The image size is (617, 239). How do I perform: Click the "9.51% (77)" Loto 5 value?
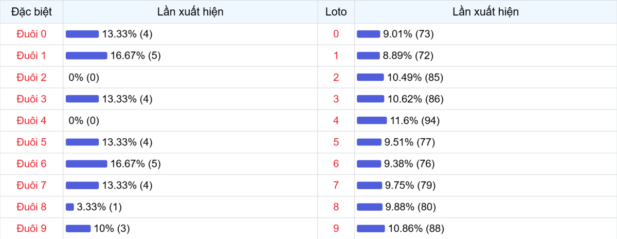point(410,142)
